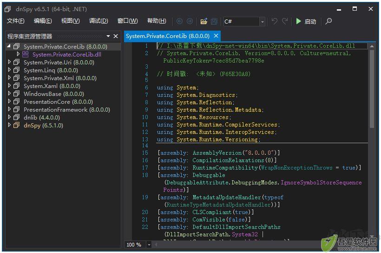The height and width of the screenshot is (253, 381).
Task: Open file with the folder icon
Action: coord(204,21)
